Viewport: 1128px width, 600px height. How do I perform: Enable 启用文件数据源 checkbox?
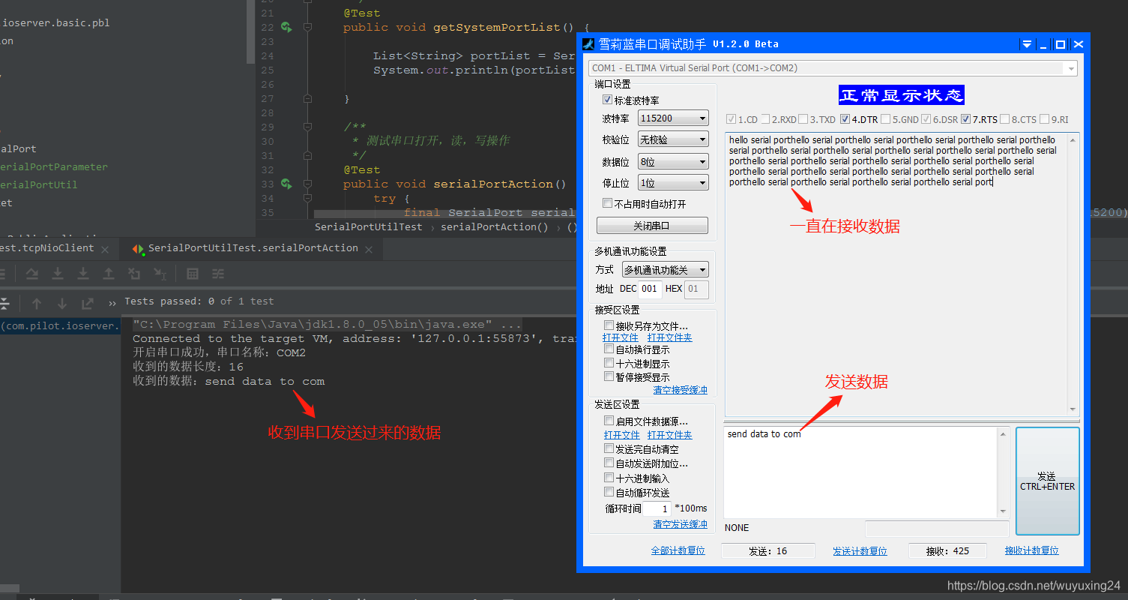pyautogui.click(x=609, y=421)
